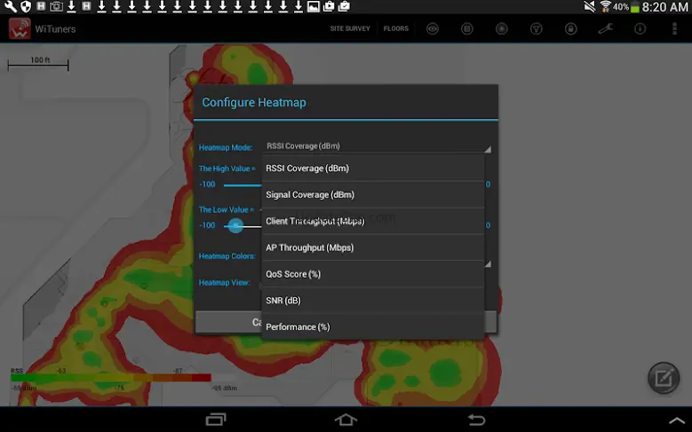Open the filter funnel icon
Screen dimensions: 692x432
[537, 29]
